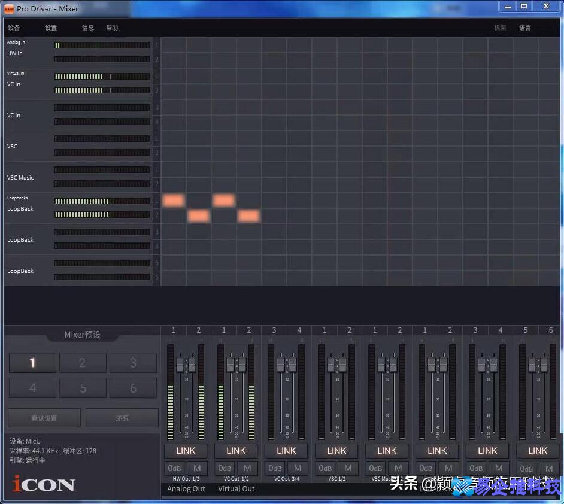Select Mixer preset 1
The image size is (564, 504).
click(32, 363)
